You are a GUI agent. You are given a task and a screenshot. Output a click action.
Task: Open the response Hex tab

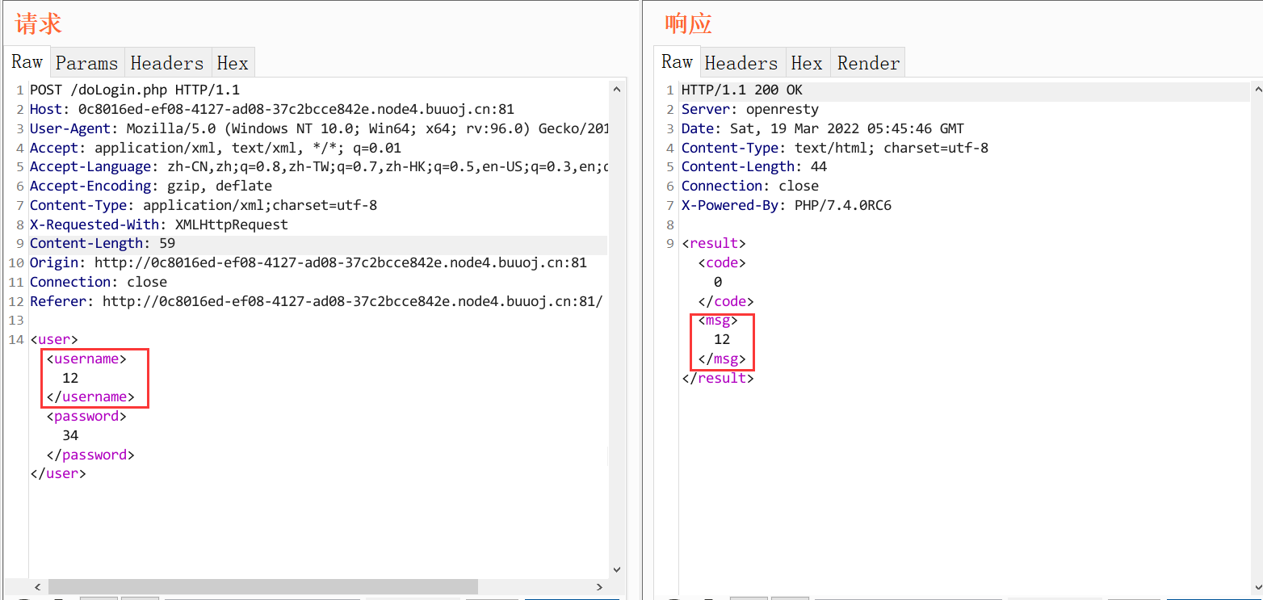click(x=807, y=63)
